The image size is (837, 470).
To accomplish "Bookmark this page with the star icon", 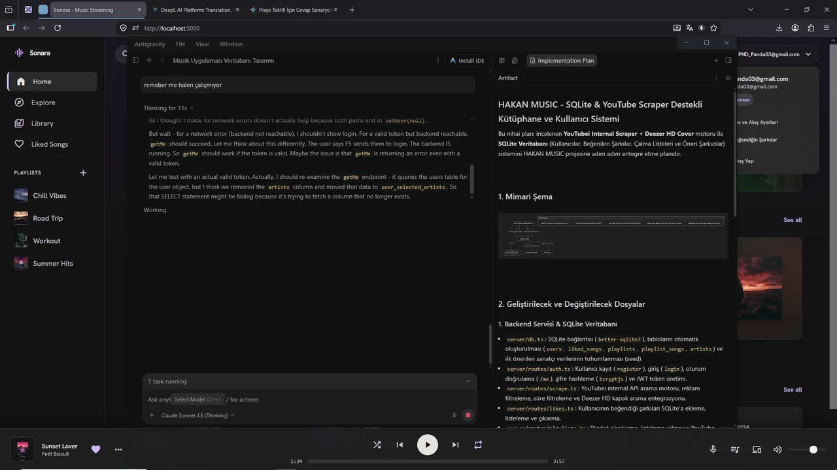I will click(x=713, y=28).
